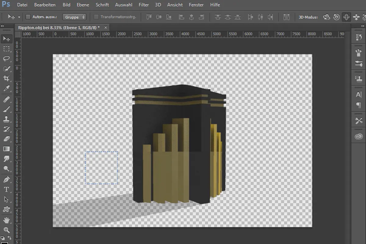Screen dimensions: 366x244
Task: Click the Orbit 3D camera mode icon
Action: [x=327, y=17]
